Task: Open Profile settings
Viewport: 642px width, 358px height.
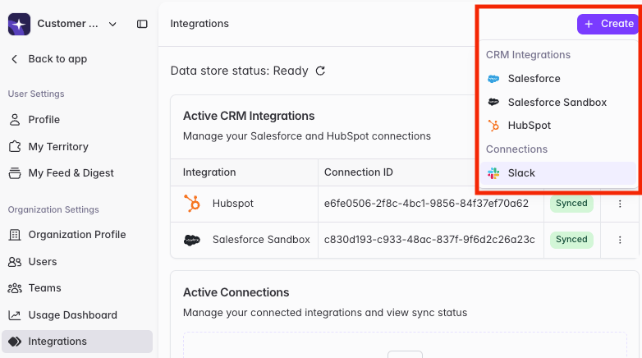Action: tap(44, 120)
